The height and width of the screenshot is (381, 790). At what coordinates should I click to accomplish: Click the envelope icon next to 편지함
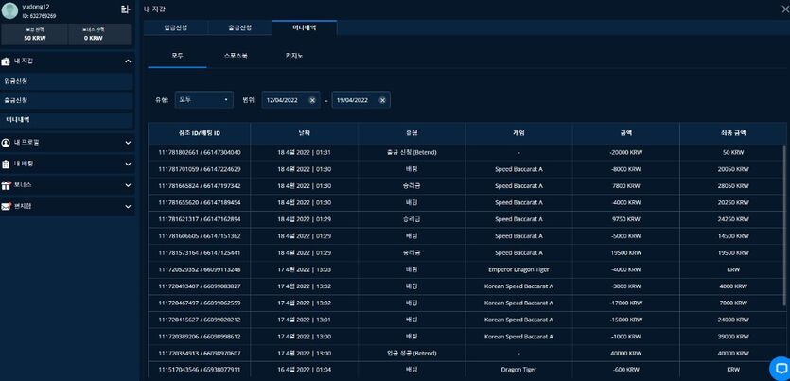click(x=6, y=206)
